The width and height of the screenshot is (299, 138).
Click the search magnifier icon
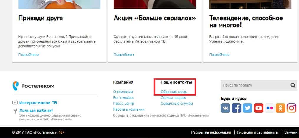293,85
